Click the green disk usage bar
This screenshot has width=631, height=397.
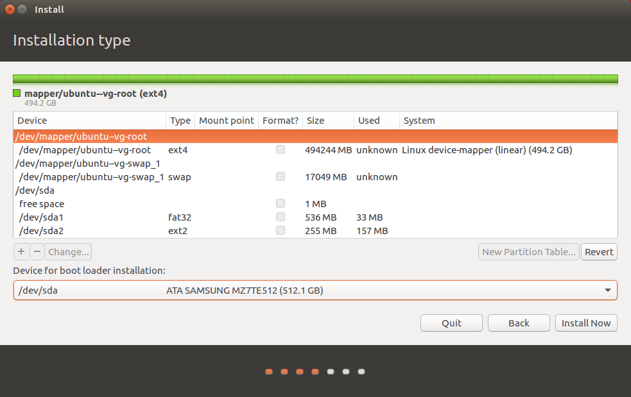click(x=315, y=79)
